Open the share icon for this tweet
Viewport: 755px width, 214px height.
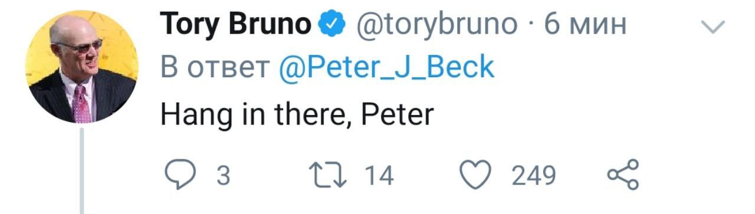pyautogui.click(x=623, y=175)
